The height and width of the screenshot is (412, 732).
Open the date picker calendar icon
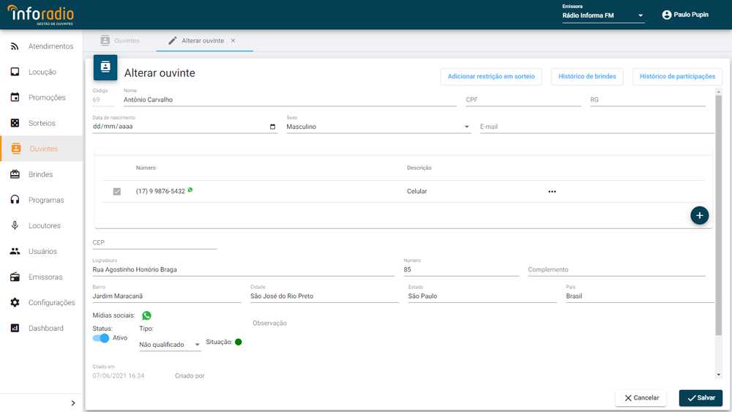tap(272, 127)
